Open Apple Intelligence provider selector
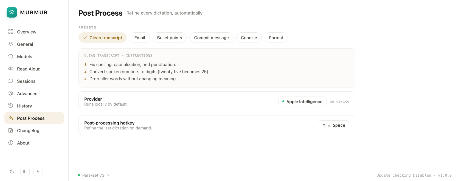 pos(302,101)
